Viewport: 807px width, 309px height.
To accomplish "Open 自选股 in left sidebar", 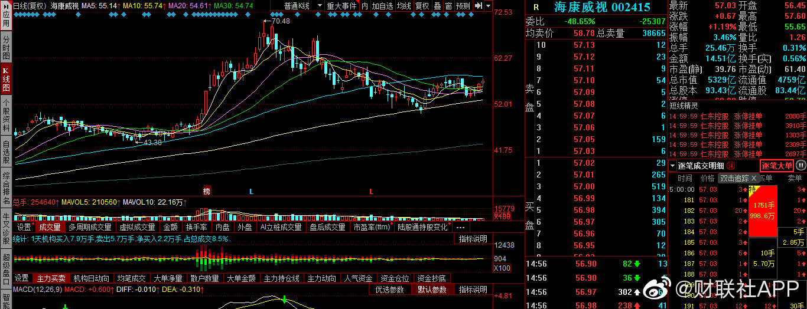I will (5, 151).
